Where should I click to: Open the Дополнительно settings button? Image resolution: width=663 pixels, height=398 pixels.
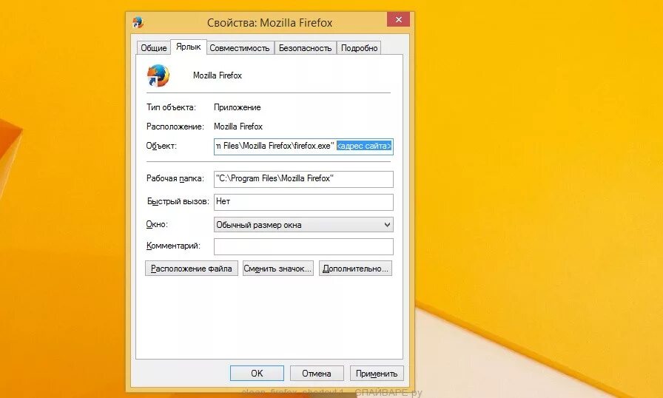[x=355, y=269]
